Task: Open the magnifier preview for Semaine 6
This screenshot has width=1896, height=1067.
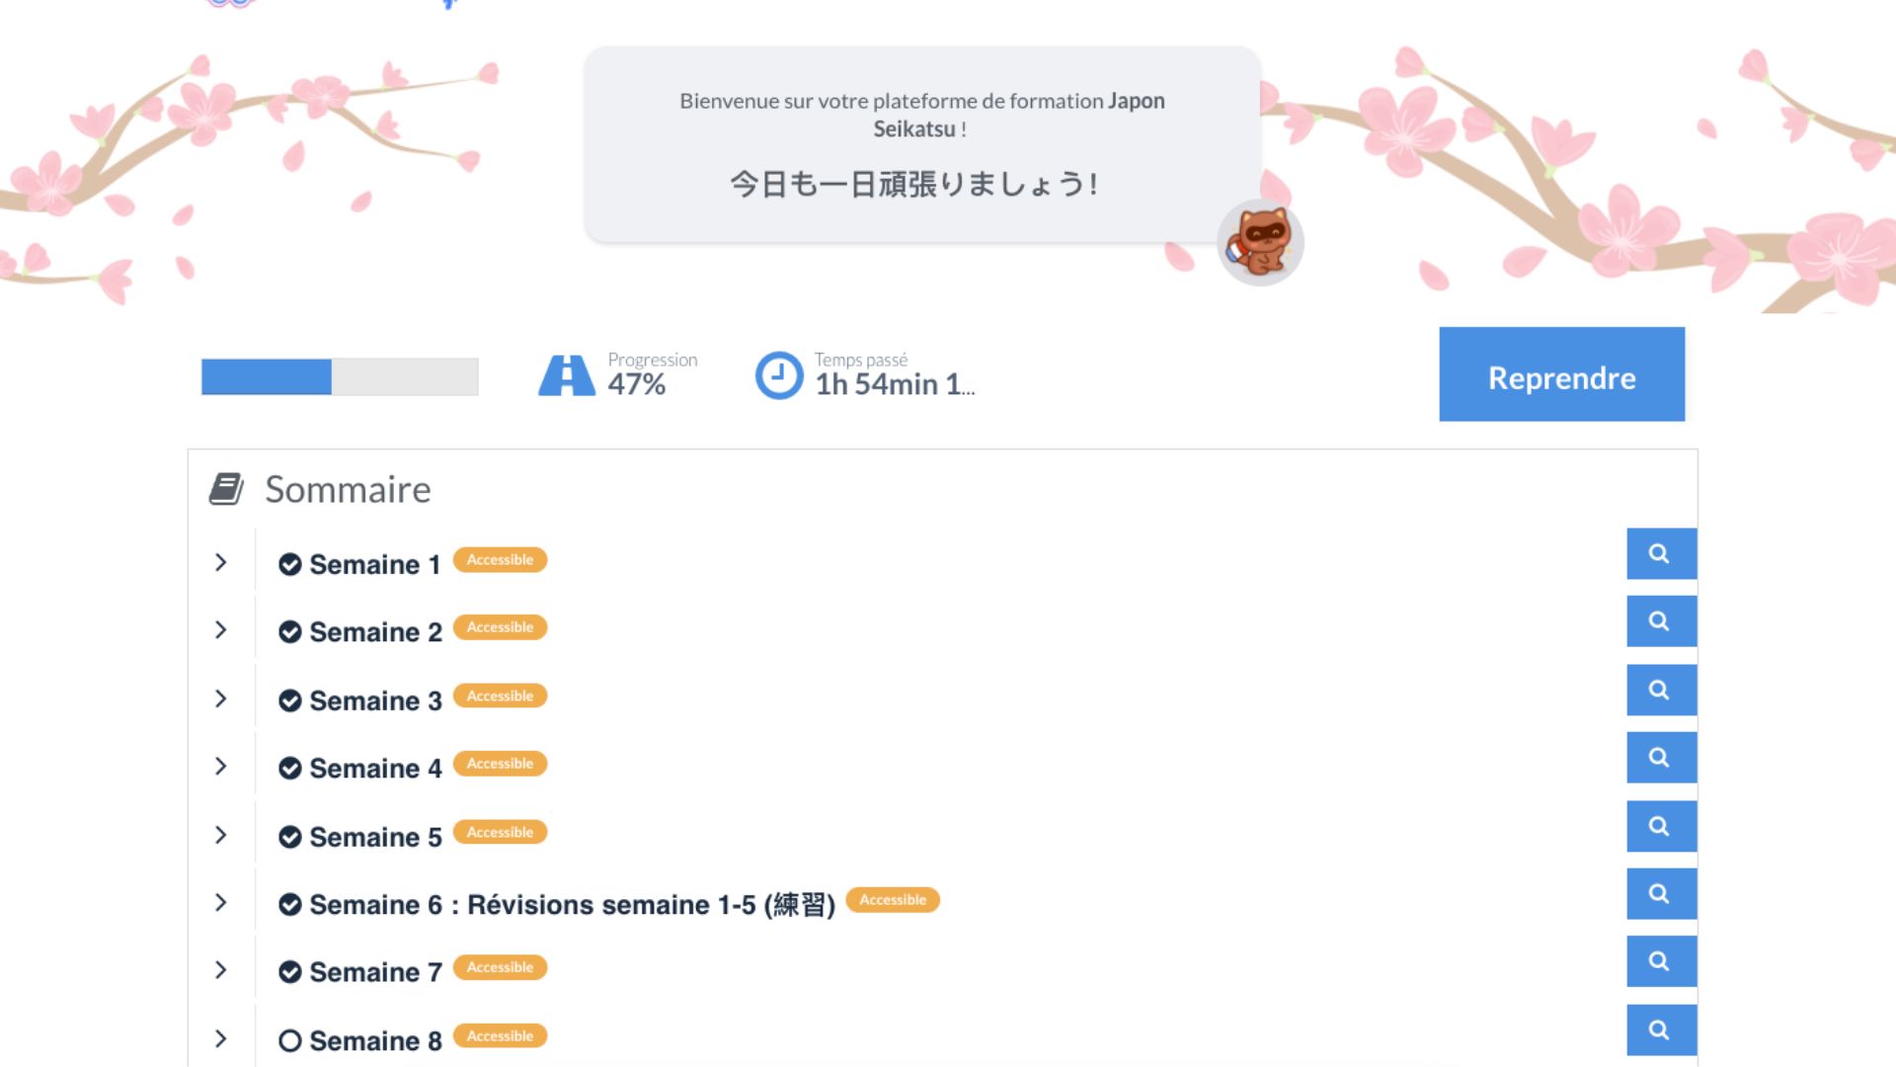Action: click(1661, 893)
